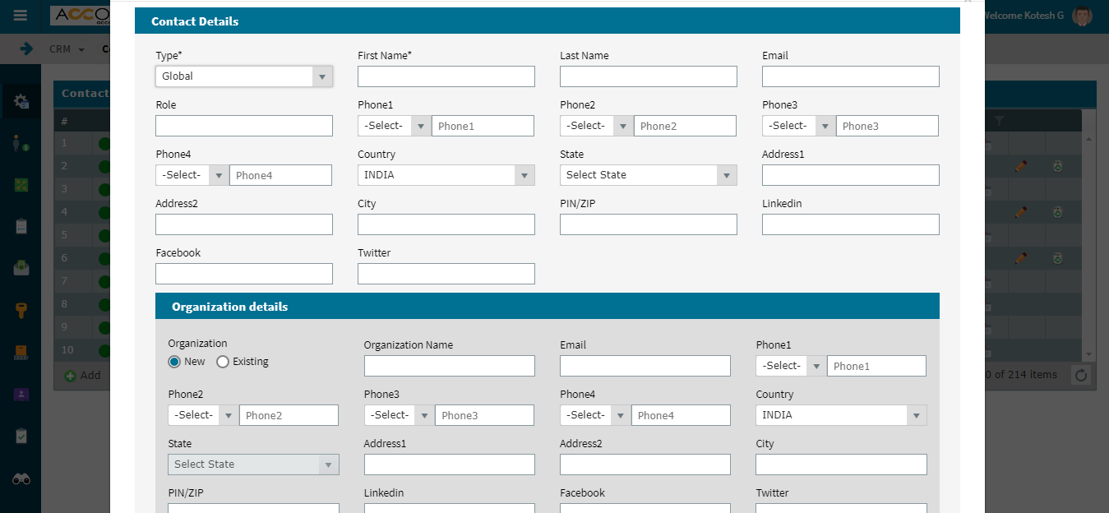Click the Welcome Kotesh G user label
Screen dimensions: 1109x513
tap(1024, 16)
